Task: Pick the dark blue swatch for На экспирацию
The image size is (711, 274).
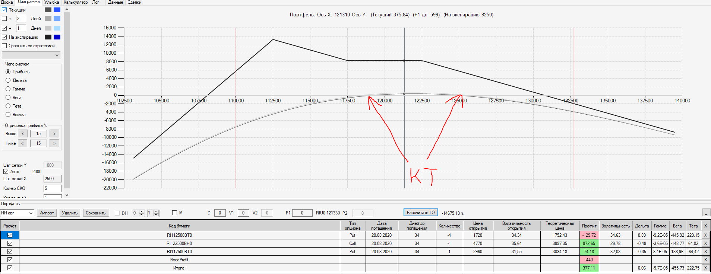Action: point(57,37)
